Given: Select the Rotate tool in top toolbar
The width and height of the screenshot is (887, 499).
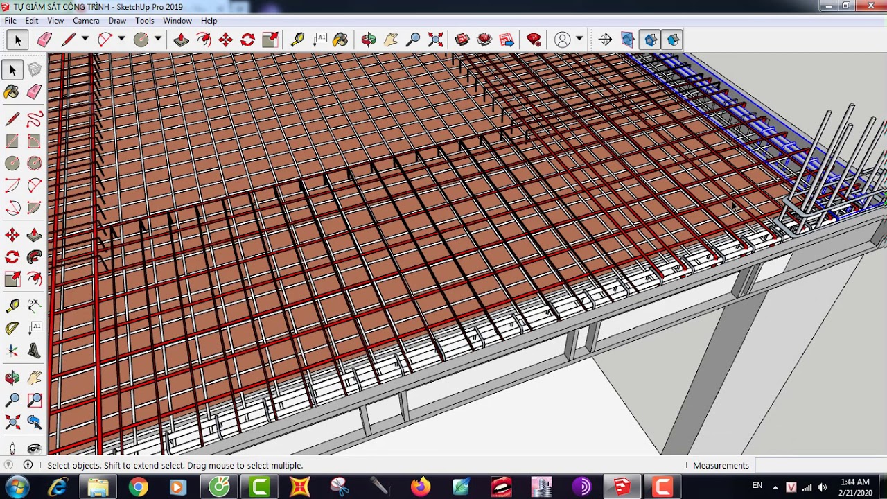Looking at the screenshot, I should (247, 40).
